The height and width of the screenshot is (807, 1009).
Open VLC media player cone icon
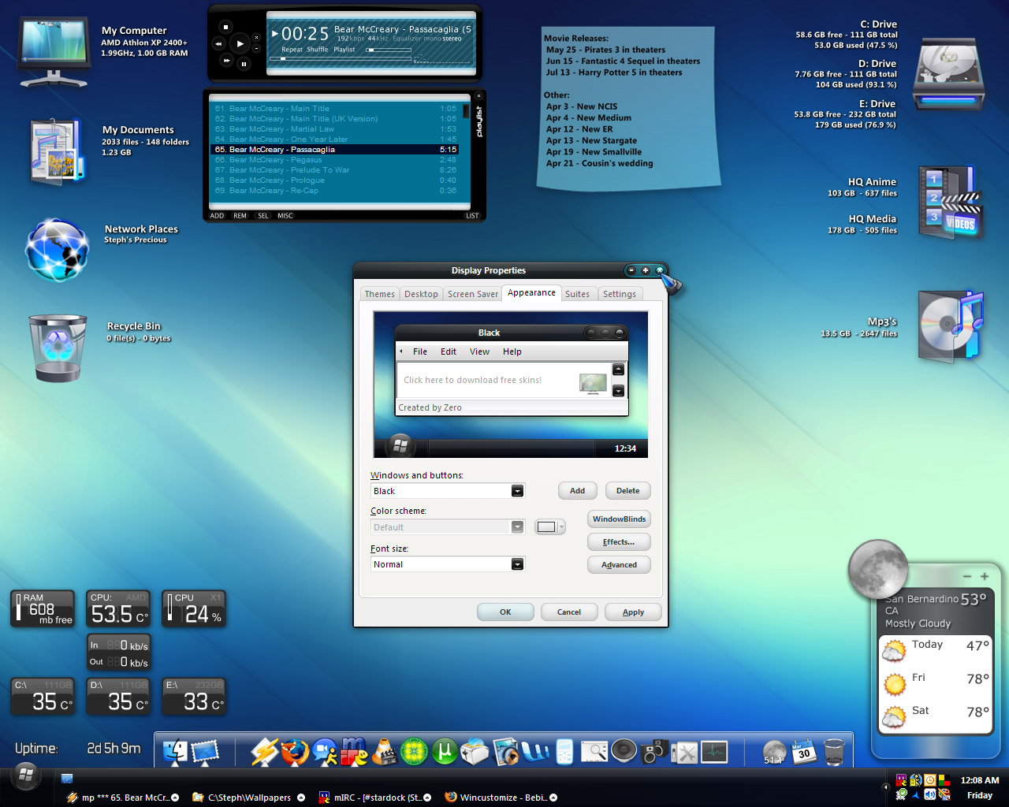[x=384, y=752]
